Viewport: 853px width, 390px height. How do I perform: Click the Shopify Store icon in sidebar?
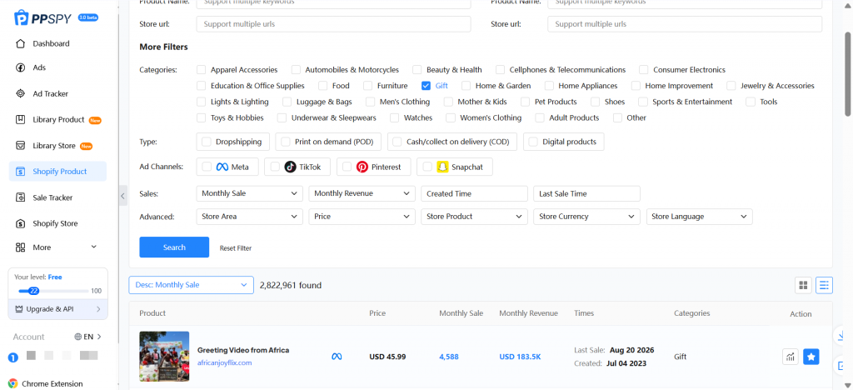(x=20, y=223)
